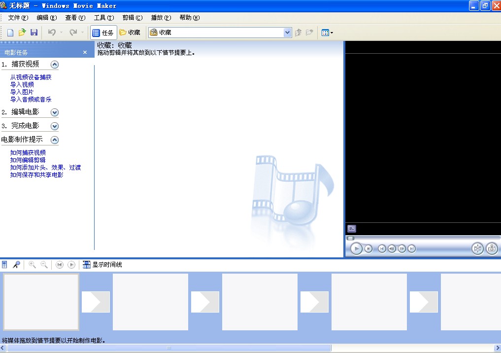Open 如何添加片头、效果、过渡 tip
This screenshot has width=501, height=353.
pos(45,167)
